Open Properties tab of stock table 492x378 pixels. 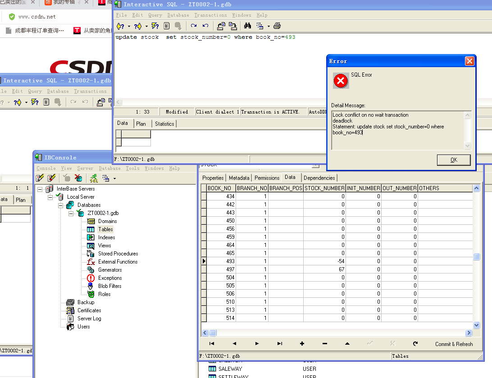coord(213,178)
